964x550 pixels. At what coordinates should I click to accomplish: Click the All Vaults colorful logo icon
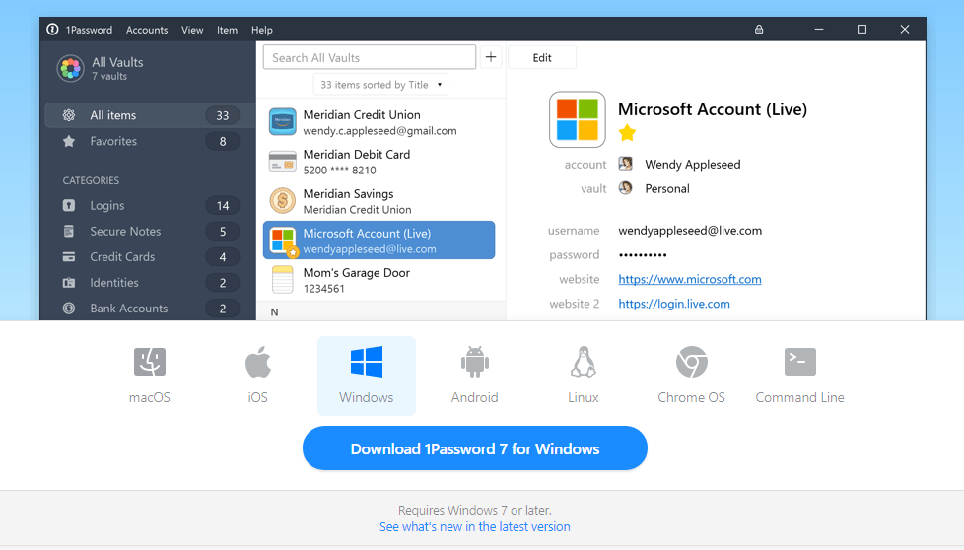coord(70,69)
